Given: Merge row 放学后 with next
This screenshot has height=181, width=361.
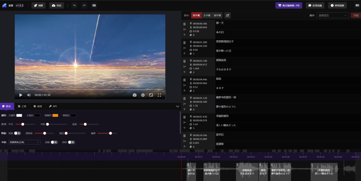Looking at the screenshot, I should pos(185,141).
